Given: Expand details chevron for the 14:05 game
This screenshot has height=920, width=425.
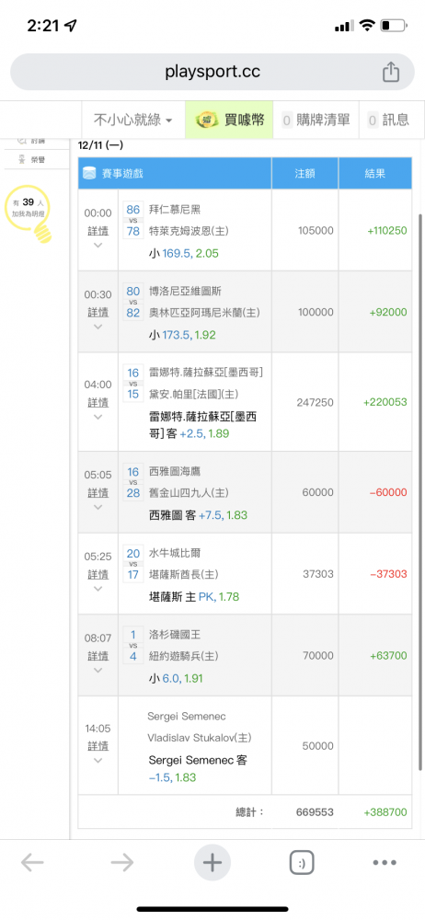Looking at the screenshot, I should tap(98, 760).
